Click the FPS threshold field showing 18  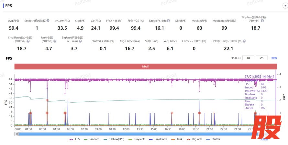pos(248,58)
